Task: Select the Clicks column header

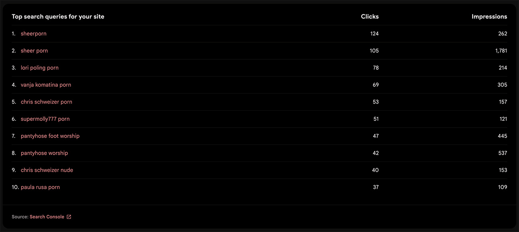Action: [x=370, y=17]
